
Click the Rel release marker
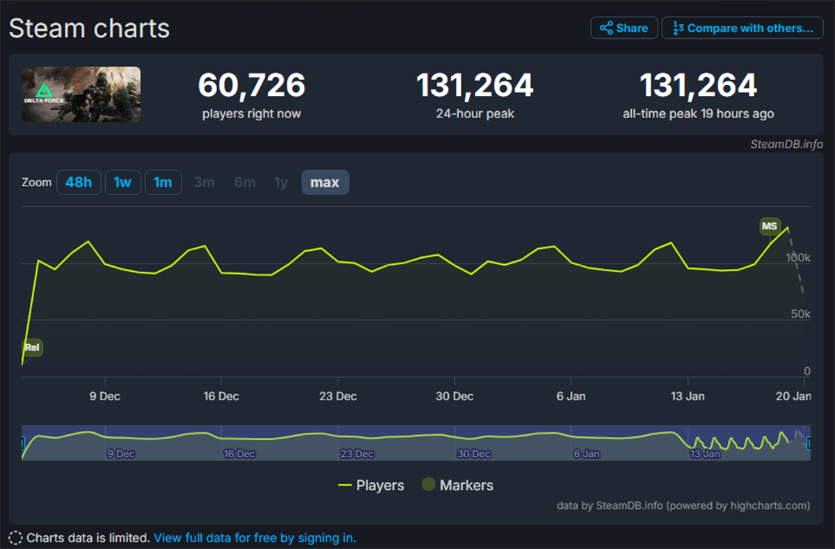(x=31, y=347)
